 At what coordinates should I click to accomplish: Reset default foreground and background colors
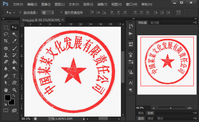[5, 104]
